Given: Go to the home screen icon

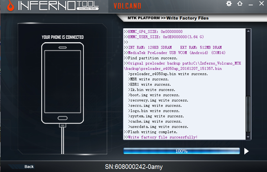Looking at the screenshot, I should click(x=240, y=3).
